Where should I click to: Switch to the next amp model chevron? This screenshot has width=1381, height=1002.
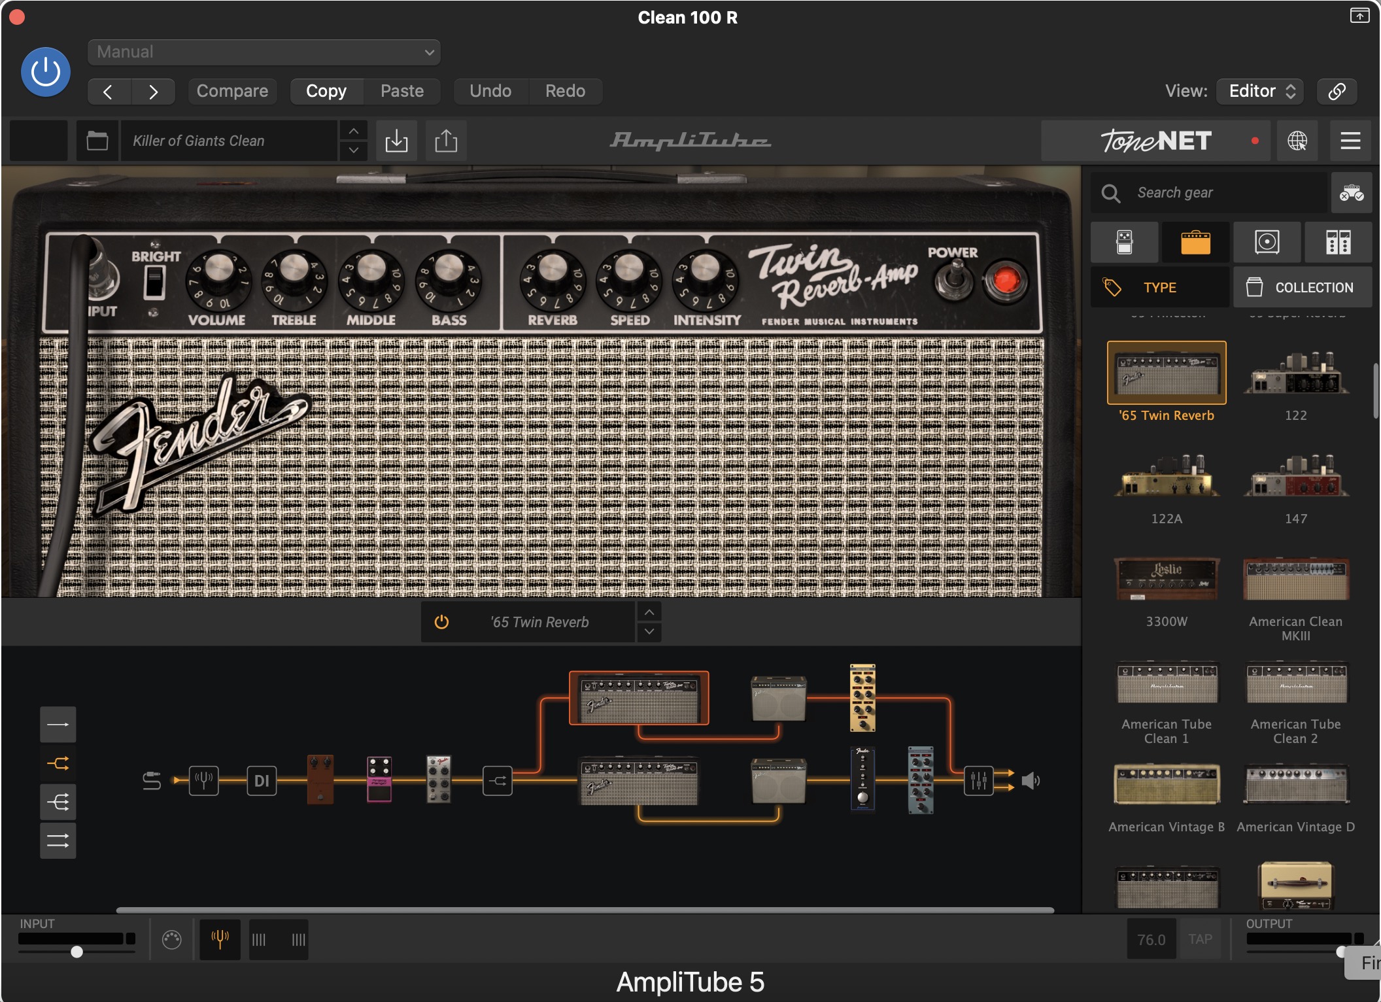(649, 632)
